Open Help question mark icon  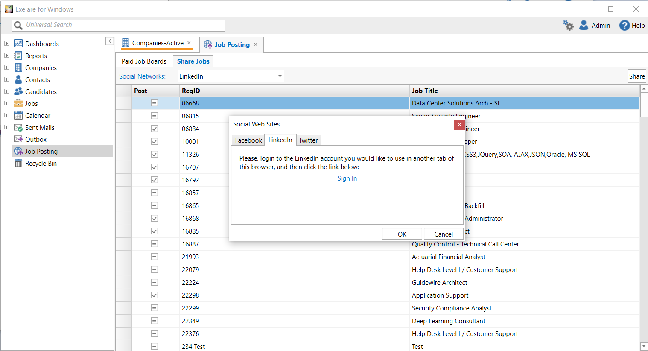[625, 25]
